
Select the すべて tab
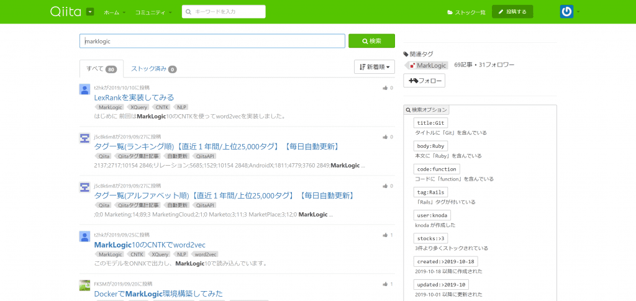pos(101,69)
